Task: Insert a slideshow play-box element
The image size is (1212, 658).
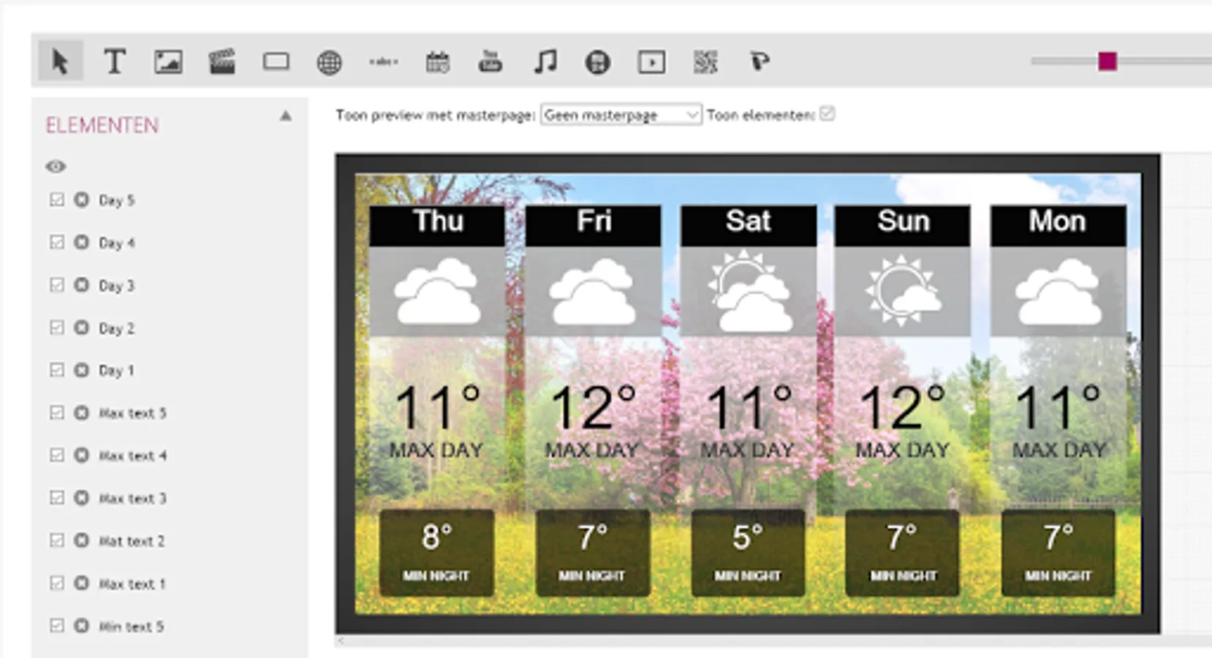Action: point(651,62)
